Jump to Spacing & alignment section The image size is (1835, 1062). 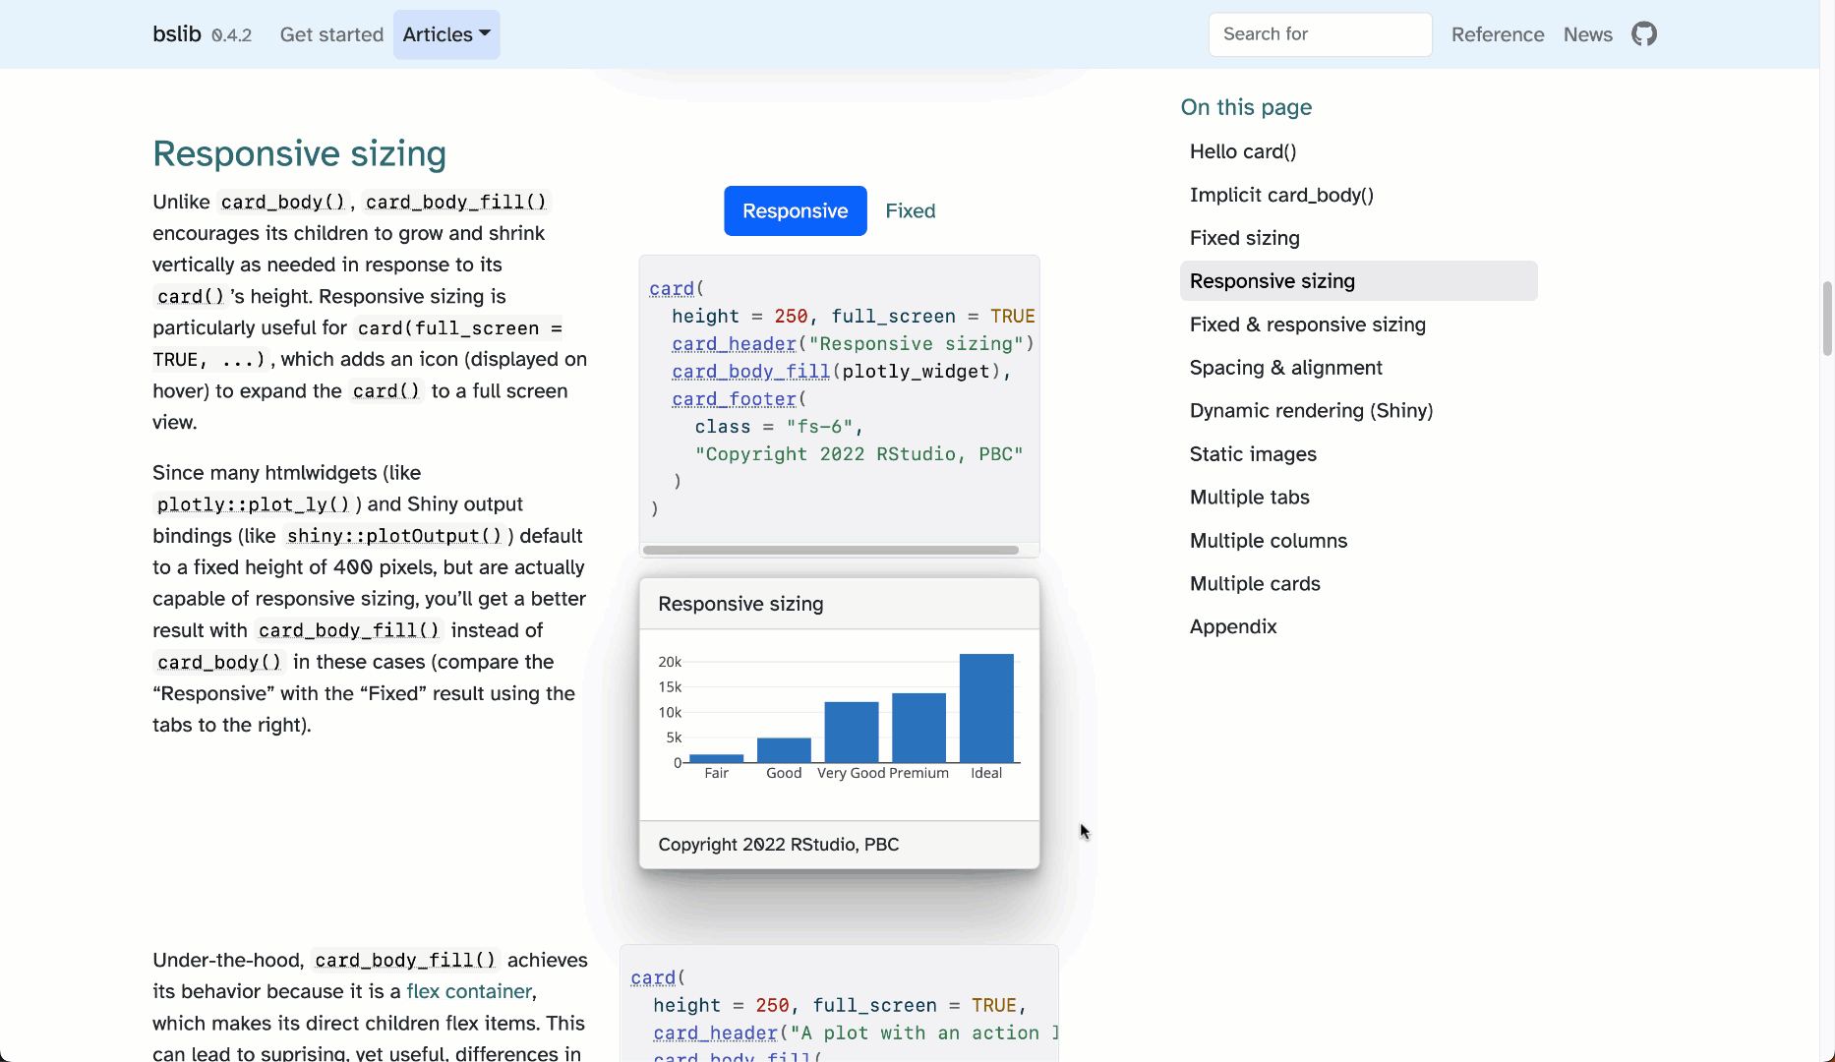click(x=1285, y=368)
